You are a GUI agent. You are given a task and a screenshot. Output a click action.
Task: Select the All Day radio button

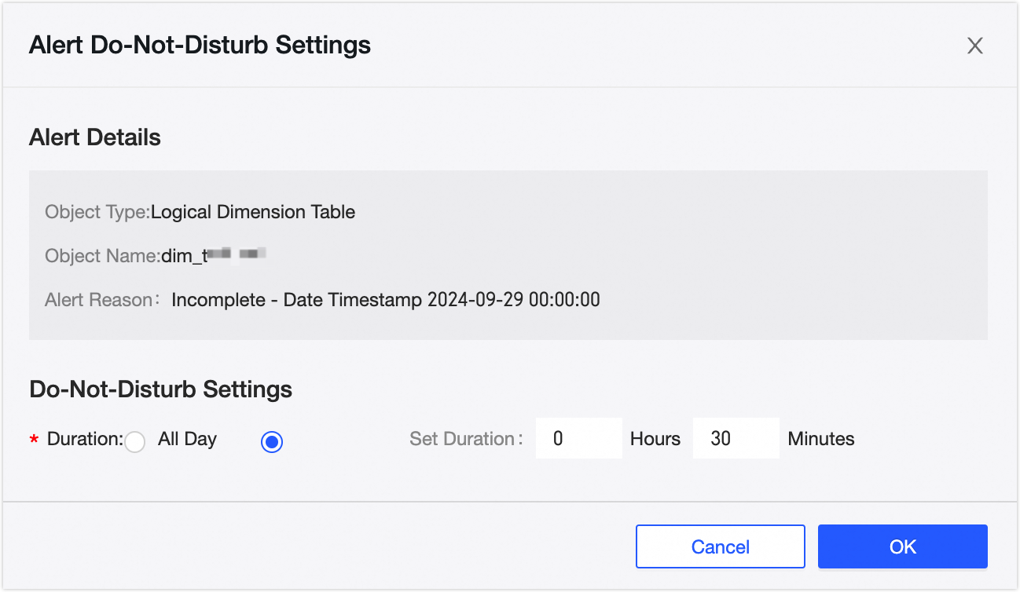click(x=135, y=442)
